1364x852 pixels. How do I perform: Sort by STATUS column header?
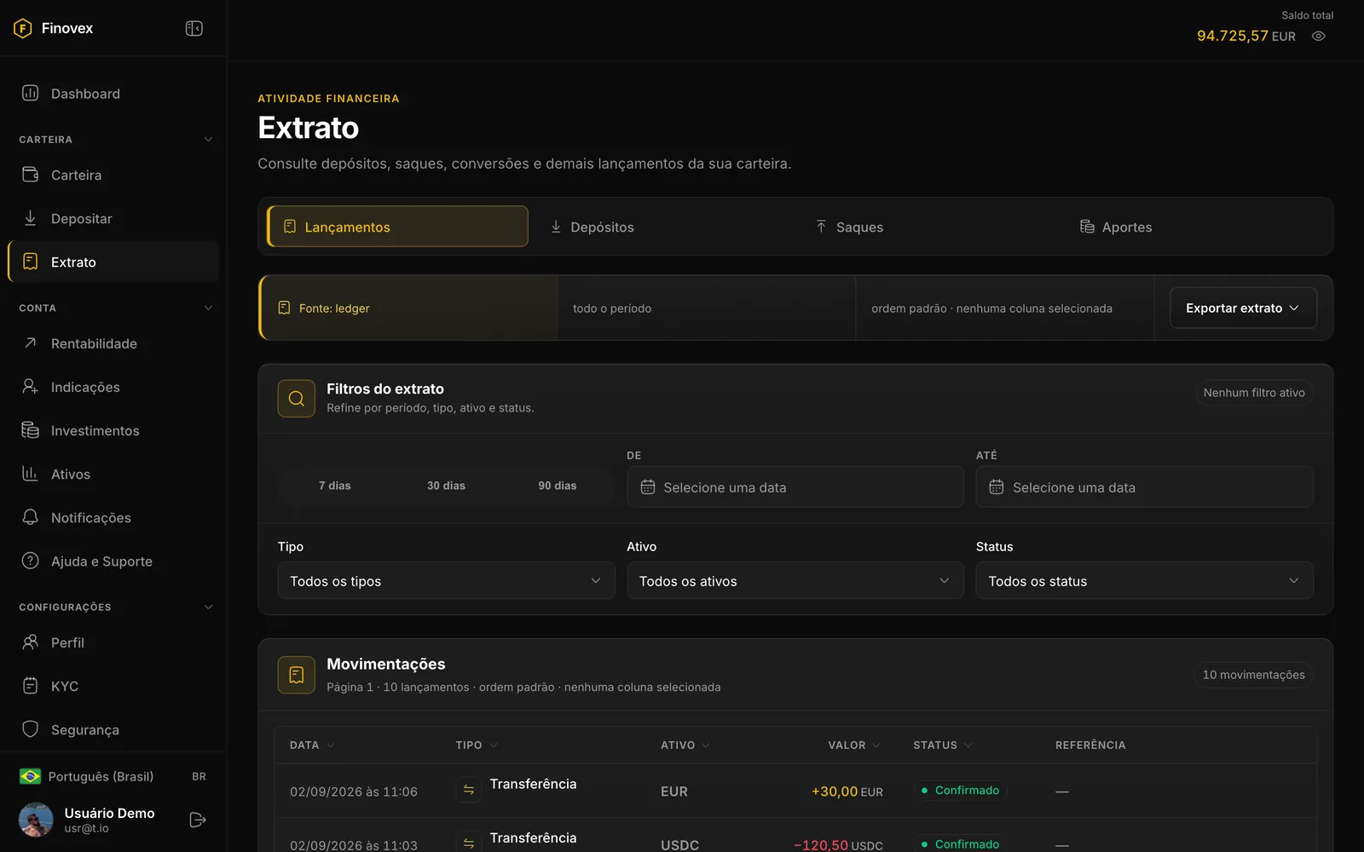pos(943,745)
